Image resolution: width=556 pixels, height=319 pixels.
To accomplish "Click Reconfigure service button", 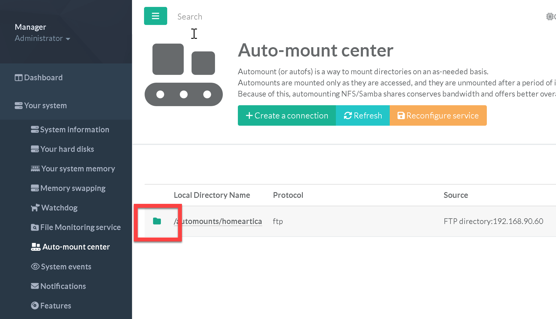I will (438, 115).
